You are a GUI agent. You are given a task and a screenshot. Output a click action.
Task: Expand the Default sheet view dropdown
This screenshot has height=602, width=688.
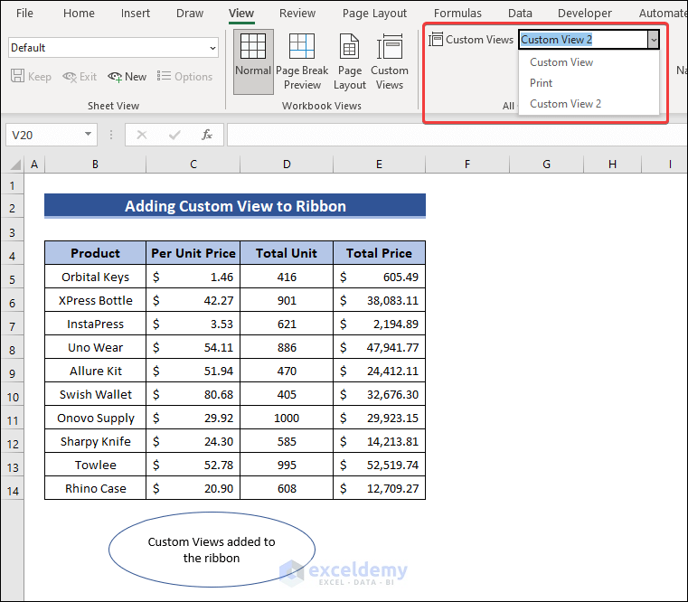coord(212,48)
